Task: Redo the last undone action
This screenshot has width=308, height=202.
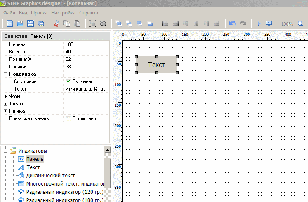Action: pyautogui.click(x=243, y=23)
